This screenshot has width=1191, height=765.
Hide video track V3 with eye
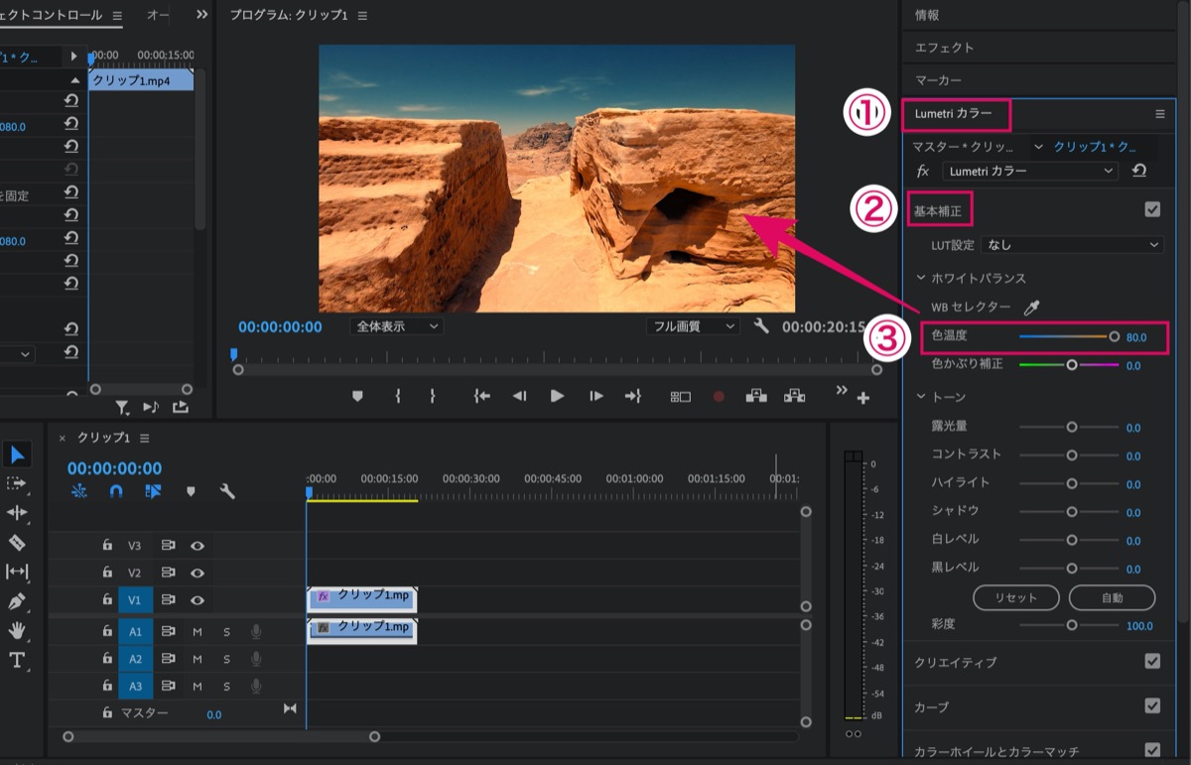198,545
